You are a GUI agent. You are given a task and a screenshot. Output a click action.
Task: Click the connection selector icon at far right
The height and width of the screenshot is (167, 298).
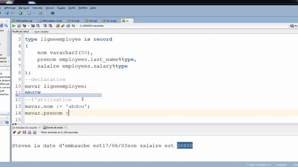[x=292, y=26]
